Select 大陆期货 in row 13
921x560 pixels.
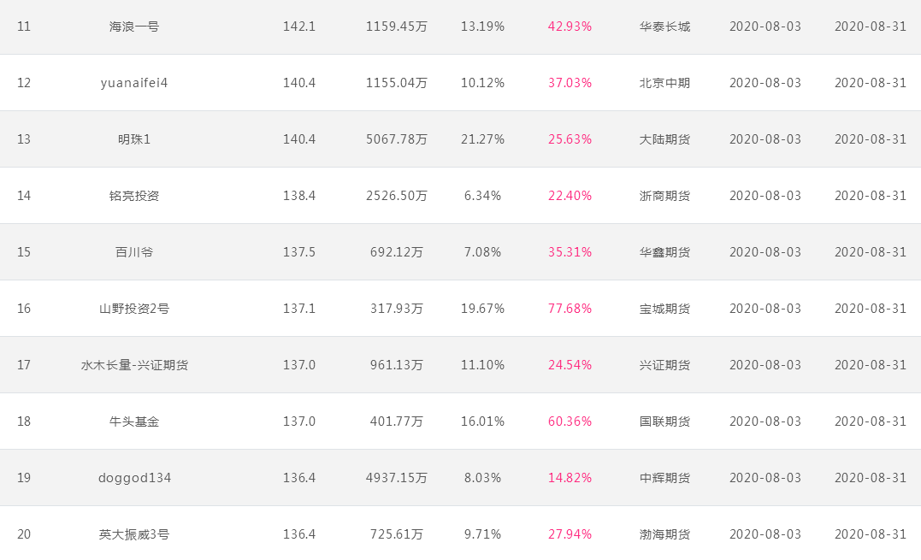coord(664,139)
